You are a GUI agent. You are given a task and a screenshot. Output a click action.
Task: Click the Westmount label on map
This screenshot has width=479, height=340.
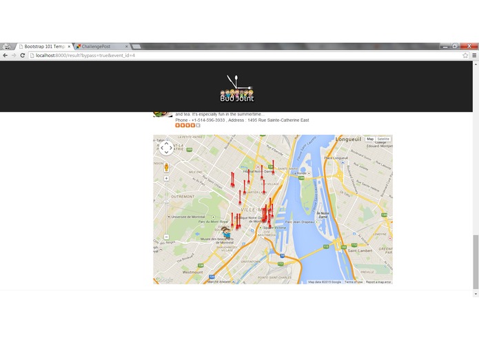pyautogui.click(x=193, y=272)
